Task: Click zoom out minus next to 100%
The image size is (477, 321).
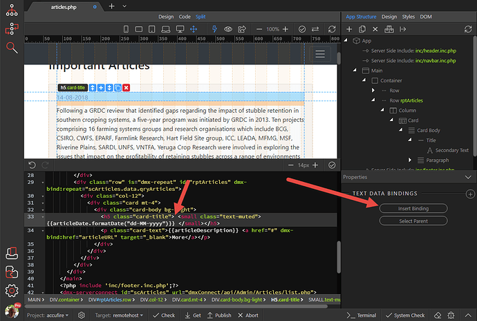Action: click(261, 29)
